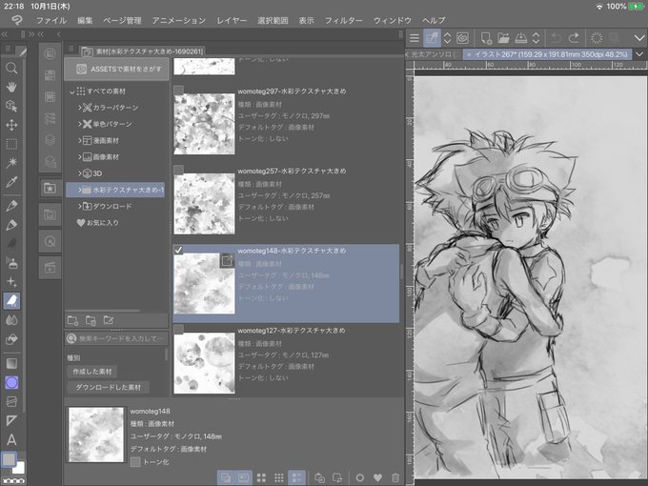Expand the 3D material folder

coord(79,173)
